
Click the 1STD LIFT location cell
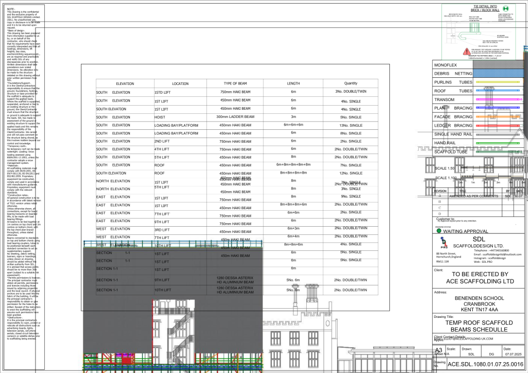[x=162, y=93]
